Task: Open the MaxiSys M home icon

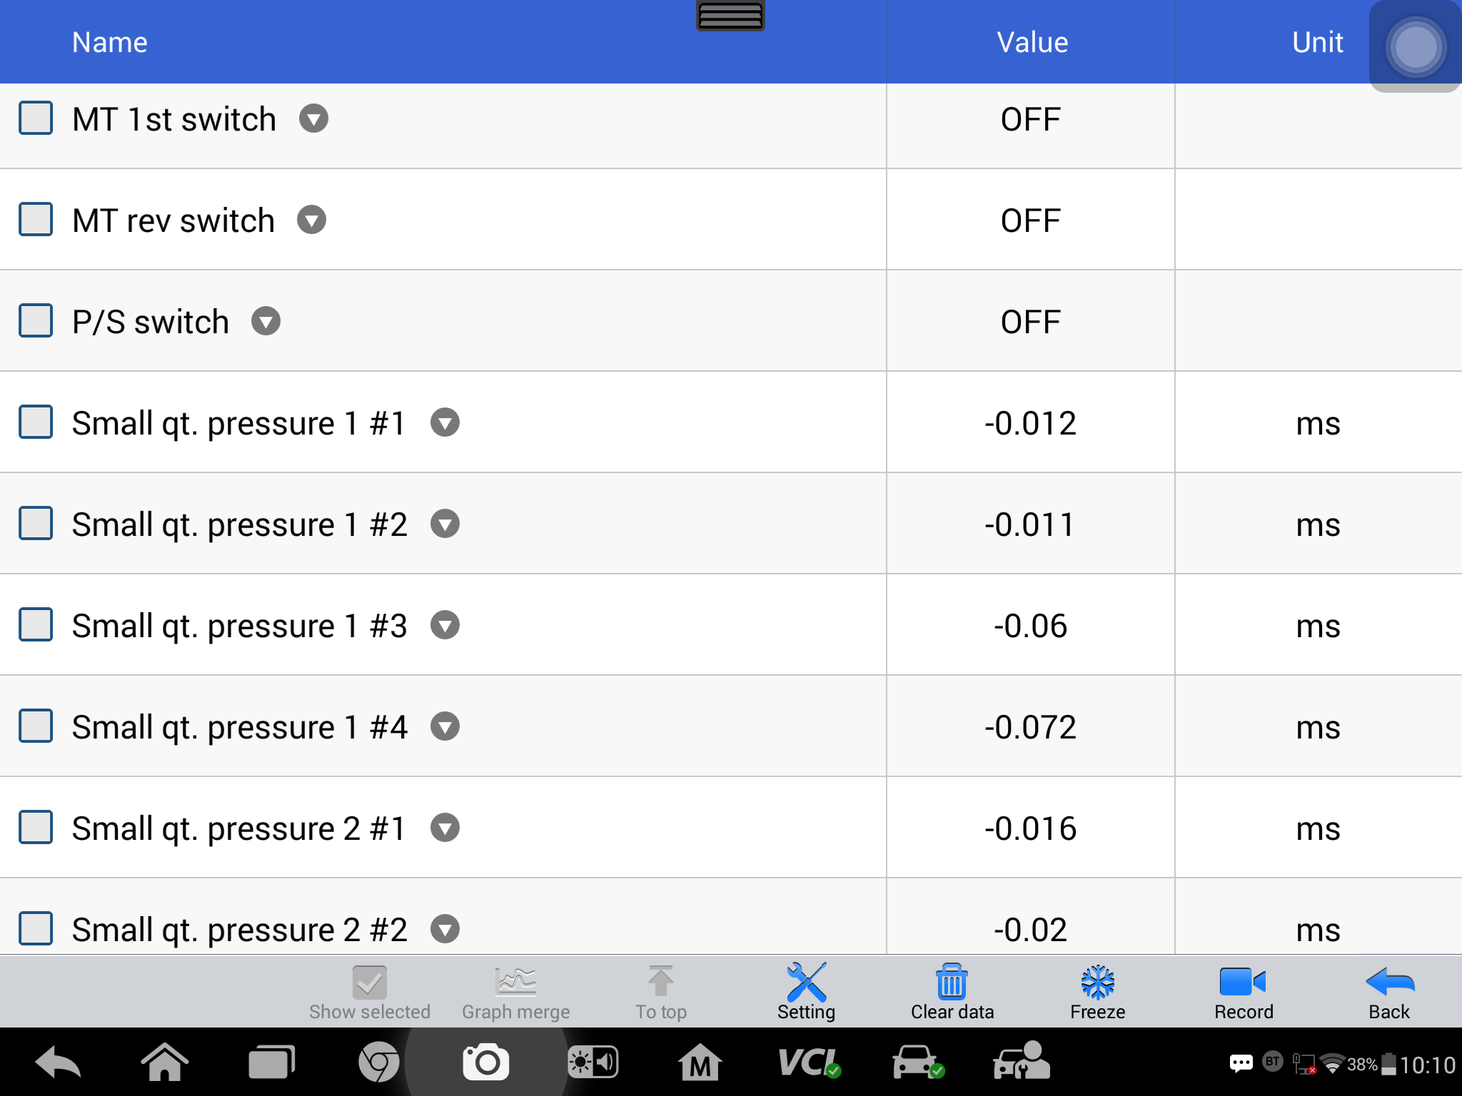Action: [700, 1062]
